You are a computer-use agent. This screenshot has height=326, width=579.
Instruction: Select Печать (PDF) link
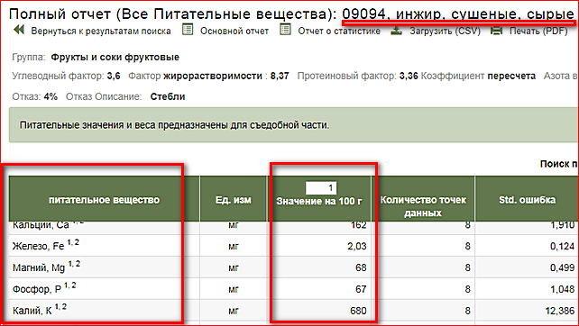pyautogui.click(x=538, y=31)
